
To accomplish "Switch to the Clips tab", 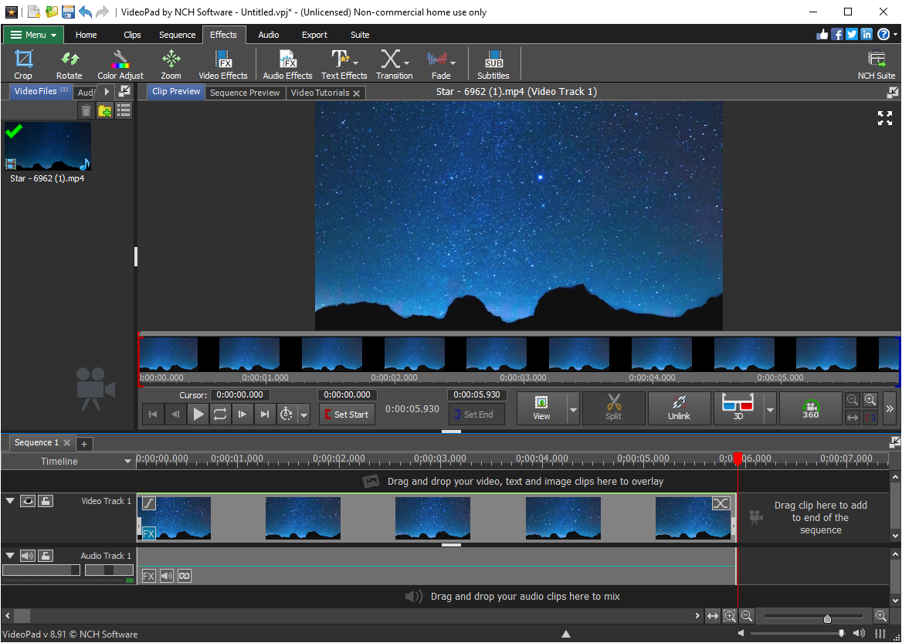I will pyautogui.click(x=132, y=35).
